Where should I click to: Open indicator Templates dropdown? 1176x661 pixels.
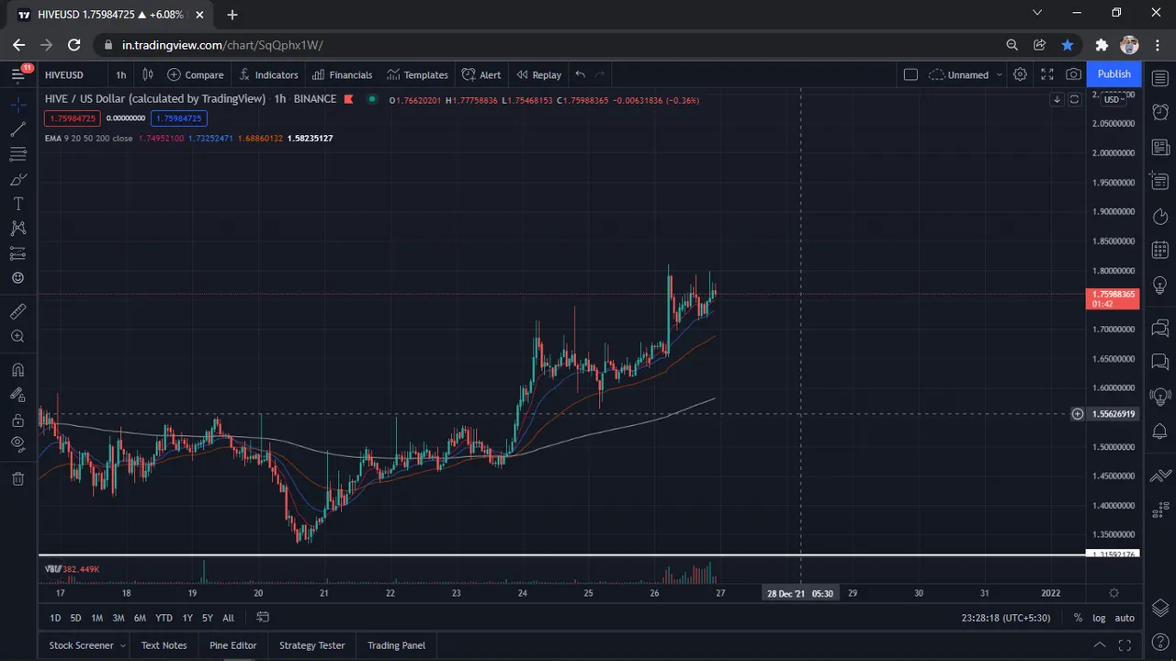pos(417,75)
